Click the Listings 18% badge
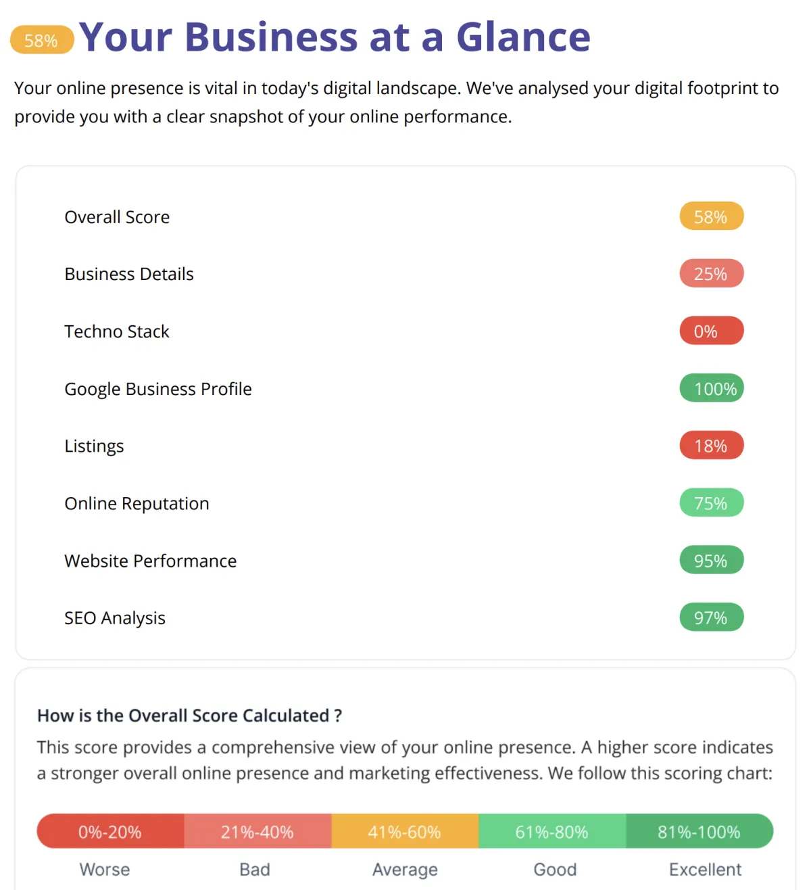 tap(712, 446)
